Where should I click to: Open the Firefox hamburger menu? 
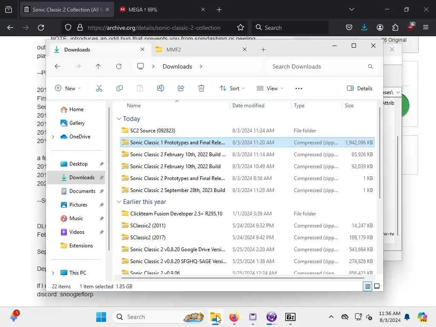pos(426,28)
